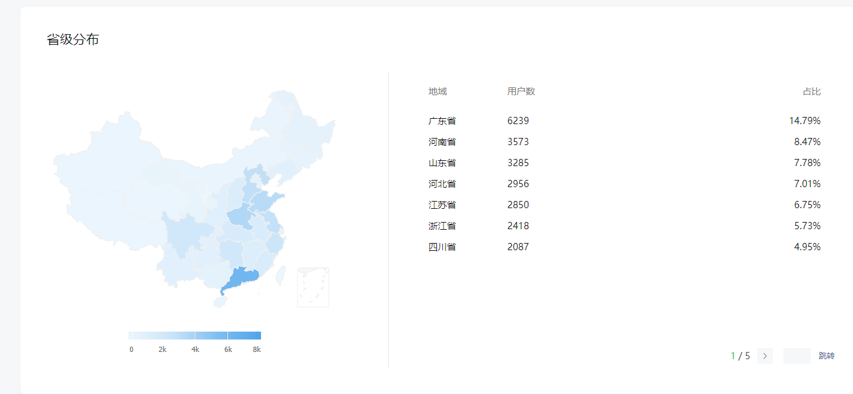Click user count 3573
This screenshot has height=394, width=853.
[518, 142]
